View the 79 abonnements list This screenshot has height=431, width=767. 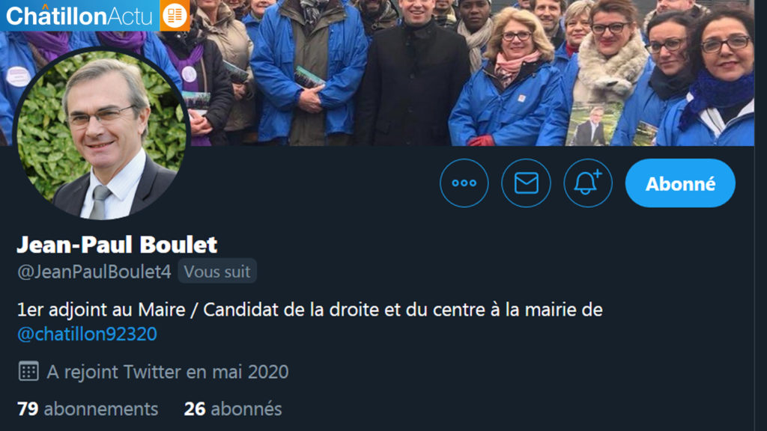click(88, 409)
